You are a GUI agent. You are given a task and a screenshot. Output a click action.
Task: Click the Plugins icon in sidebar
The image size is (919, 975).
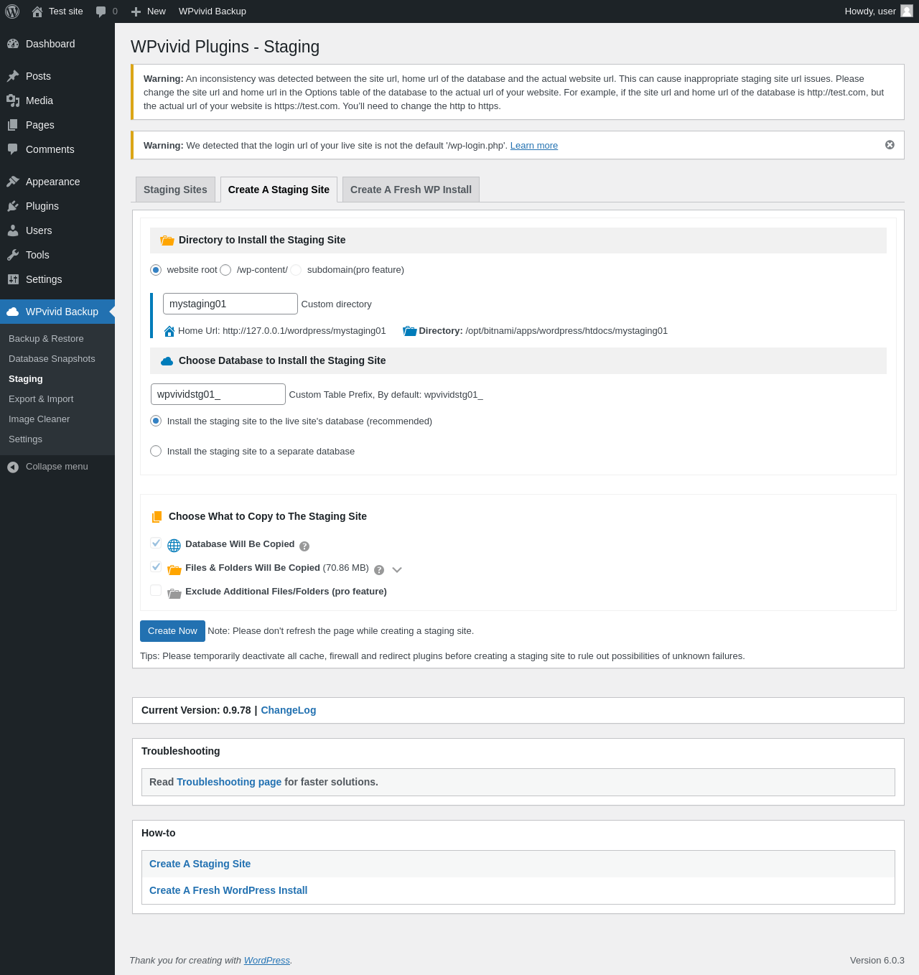tap(13, 206)
